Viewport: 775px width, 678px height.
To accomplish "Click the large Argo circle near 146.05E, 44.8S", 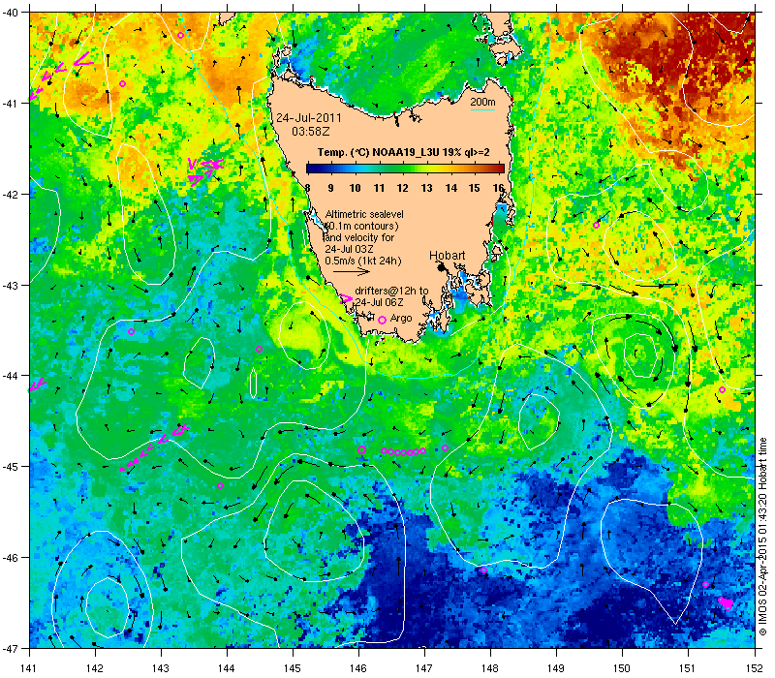I will click(361, 450).
